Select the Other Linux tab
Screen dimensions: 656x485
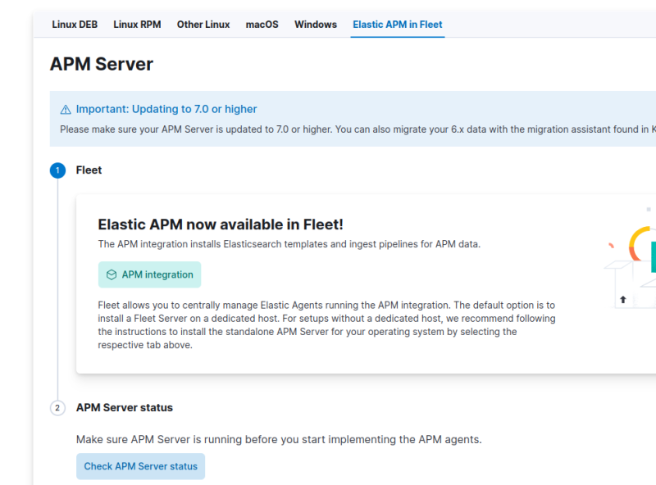tap(203, 25)
